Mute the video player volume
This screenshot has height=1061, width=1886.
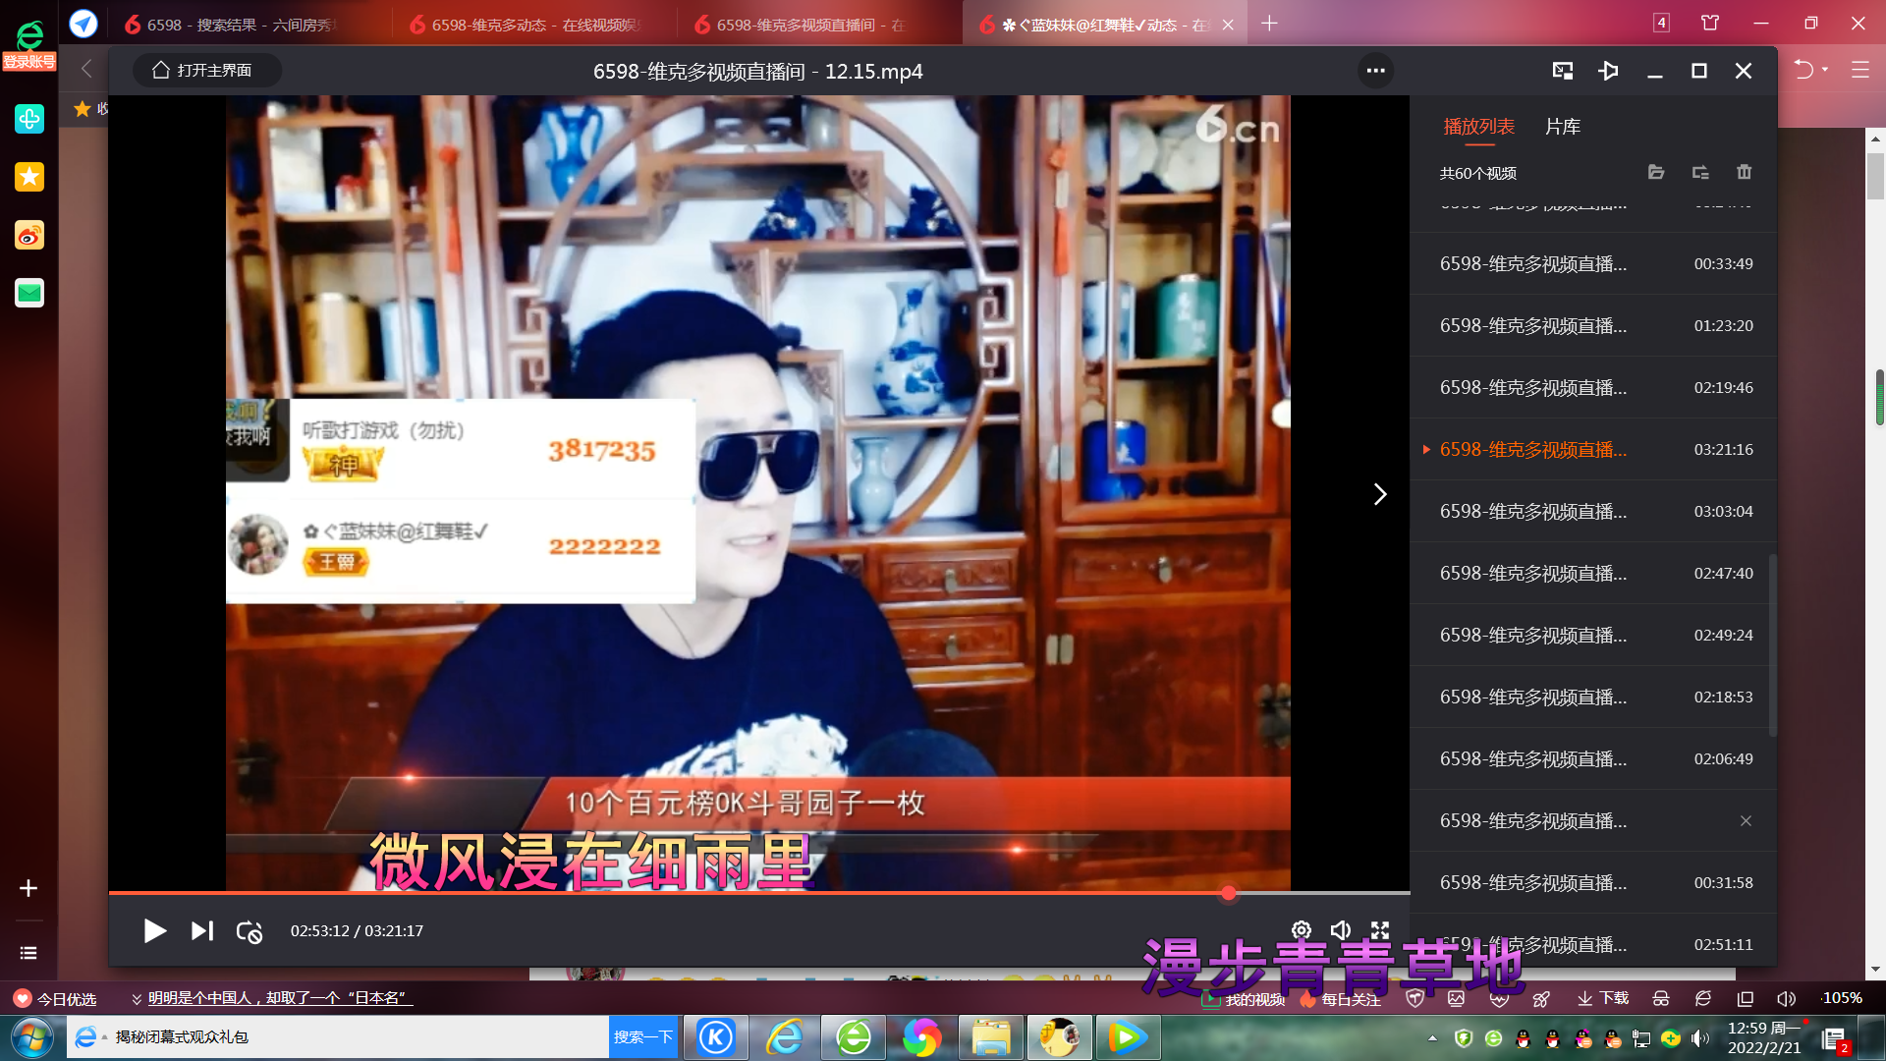[x=1341, y=930]
